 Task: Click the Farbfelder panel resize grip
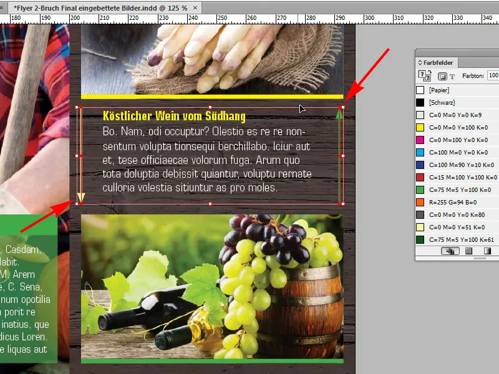(x=480, y=258)
